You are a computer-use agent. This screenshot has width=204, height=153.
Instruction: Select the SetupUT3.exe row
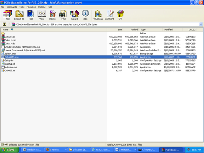[x=99, y=57]
